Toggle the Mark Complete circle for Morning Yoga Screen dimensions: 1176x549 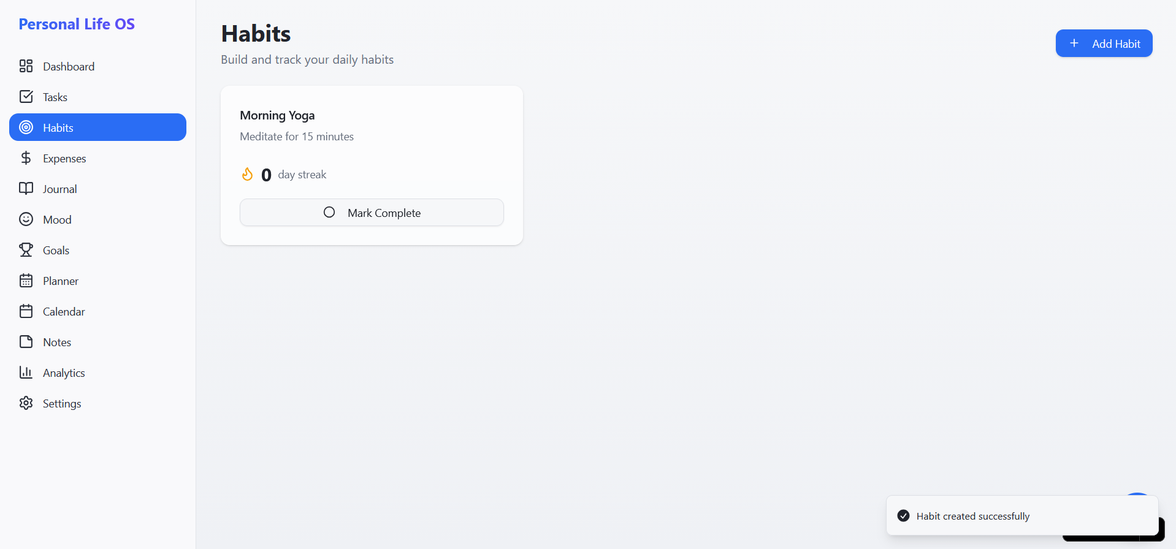pyautogui.click(x=329, y=212)
